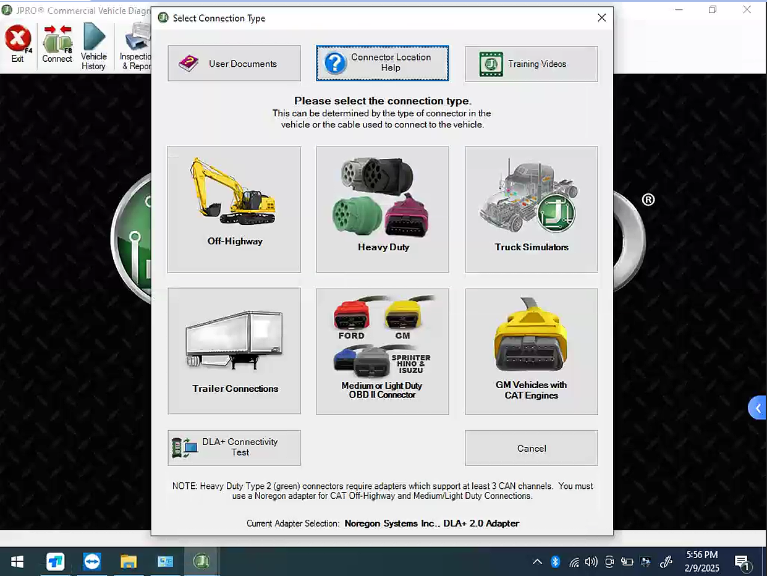Select Trailer Connections
767x576 pixels.
[234, 351]
